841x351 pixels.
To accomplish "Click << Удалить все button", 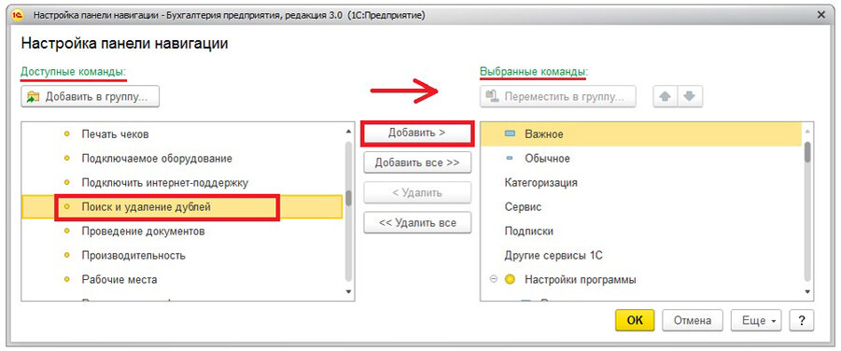I will (x=417, y=223).
